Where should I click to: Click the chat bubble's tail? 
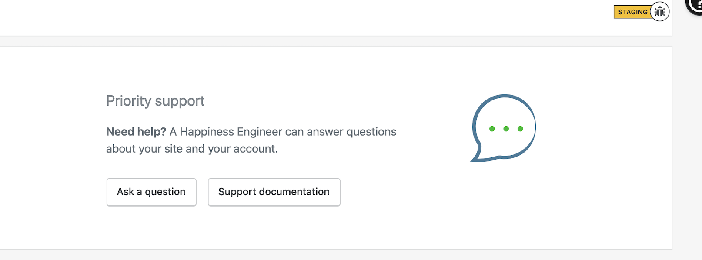(477, 156)
